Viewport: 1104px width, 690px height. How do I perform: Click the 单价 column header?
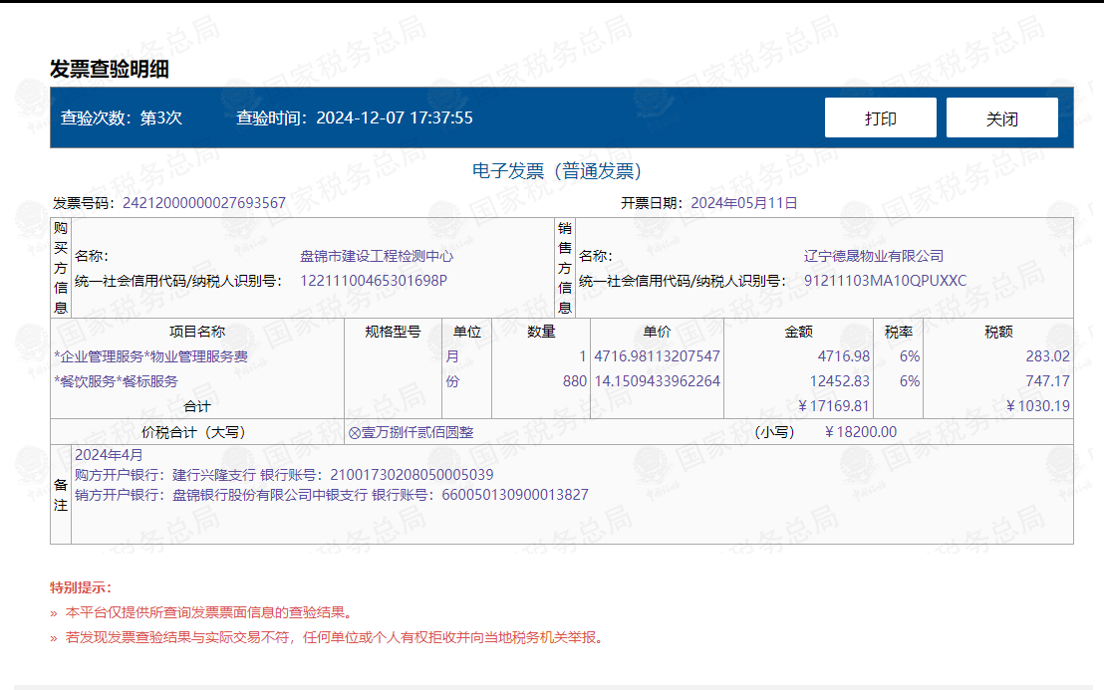(657, 332)
